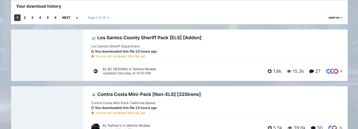Click Nathan's author avatar

(x=96, y=126)
